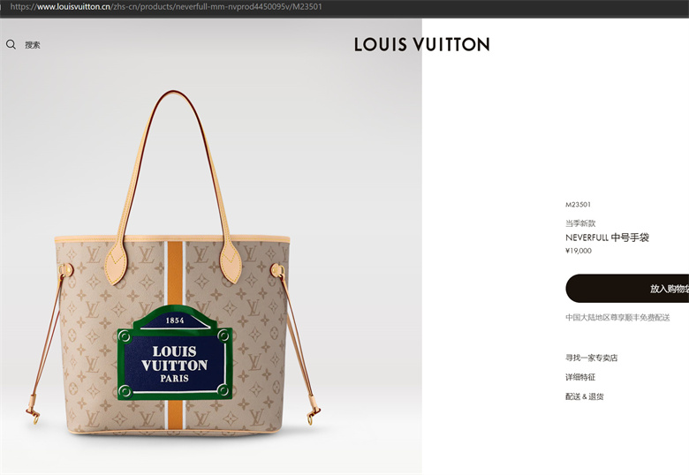Expand the 配送 & 退货 section

[x=585, y=396]
